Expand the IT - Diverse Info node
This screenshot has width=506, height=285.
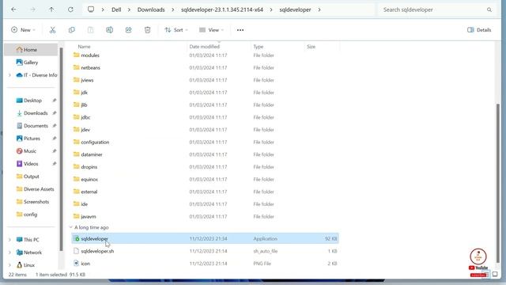[9, 75]
